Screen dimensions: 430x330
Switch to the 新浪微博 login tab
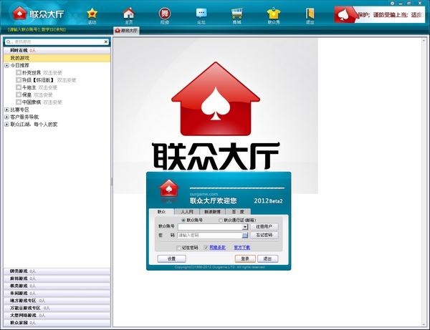[212, 212]
